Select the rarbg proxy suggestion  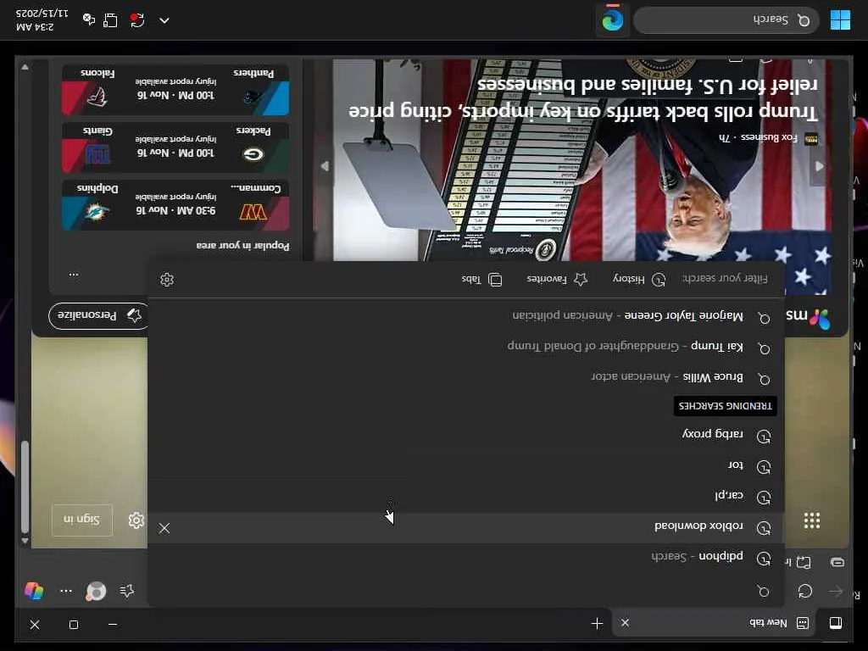click(466, 435)
